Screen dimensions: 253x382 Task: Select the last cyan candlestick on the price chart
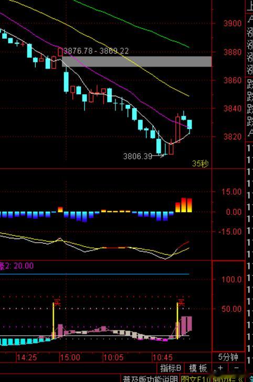tap(189, 124)
